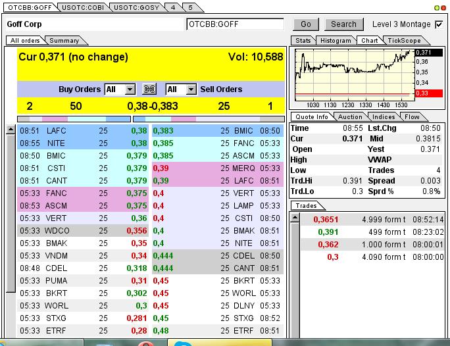Viewport: 450px width, 346px height.
Task: Open the Histogram tab
Action: click(336, 40)
